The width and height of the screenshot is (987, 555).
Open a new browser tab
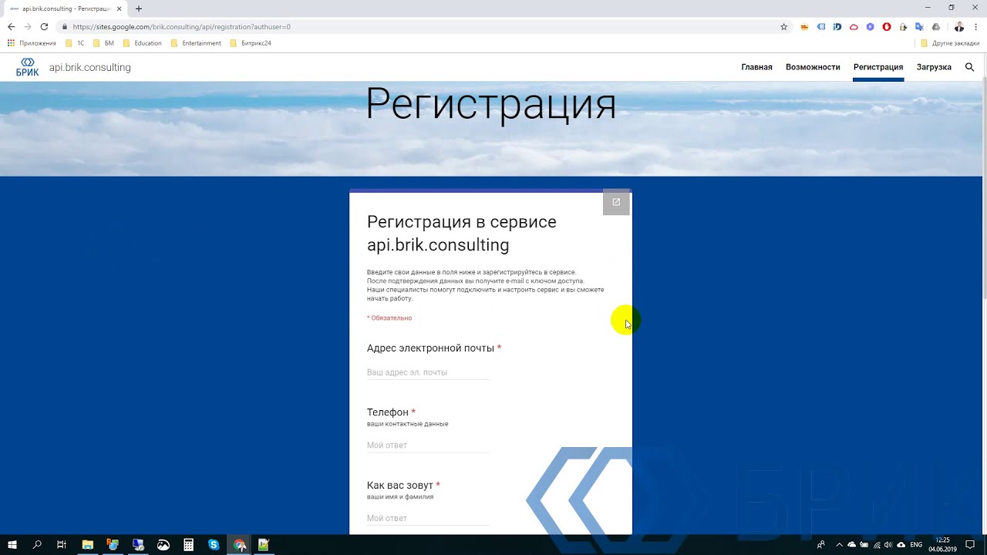click(139, 8)
